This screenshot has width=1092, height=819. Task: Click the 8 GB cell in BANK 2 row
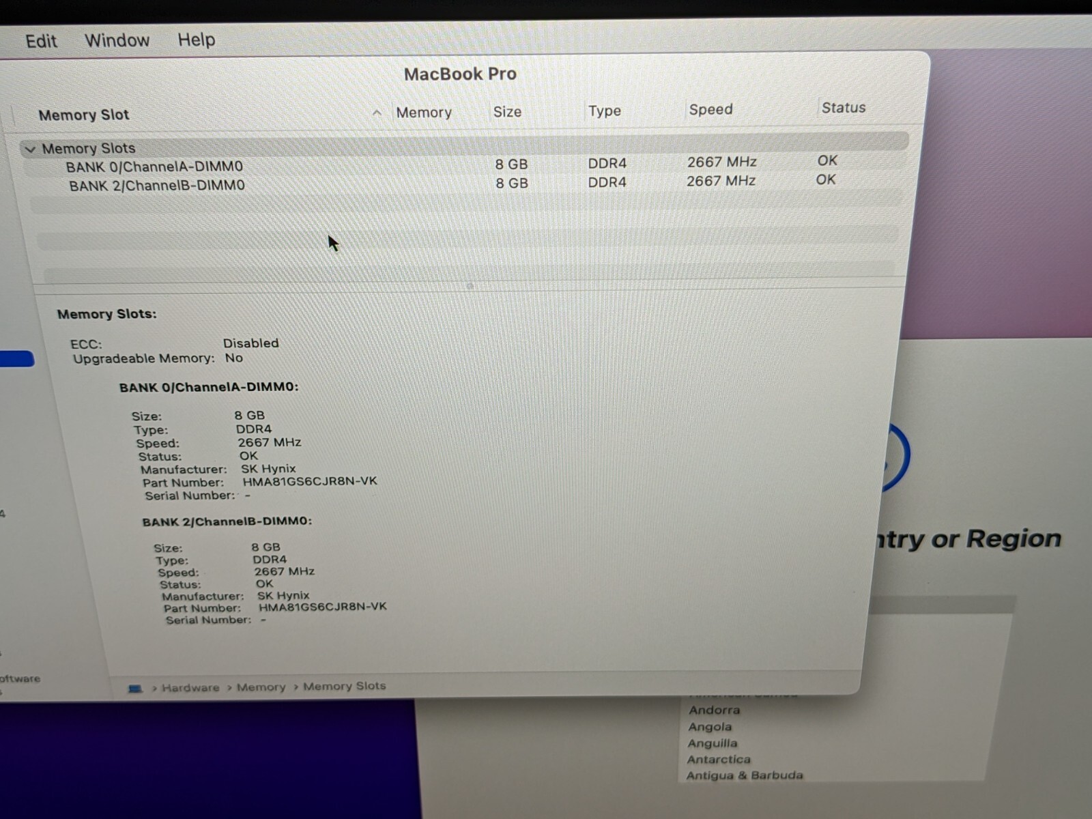pos(512,184)
